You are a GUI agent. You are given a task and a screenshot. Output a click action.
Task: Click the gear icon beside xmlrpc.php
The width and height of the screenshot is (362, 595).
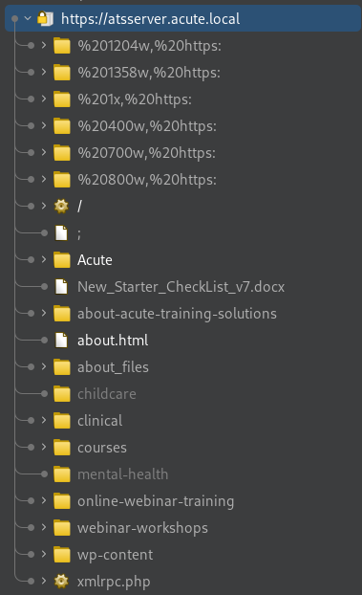[61, 581]
